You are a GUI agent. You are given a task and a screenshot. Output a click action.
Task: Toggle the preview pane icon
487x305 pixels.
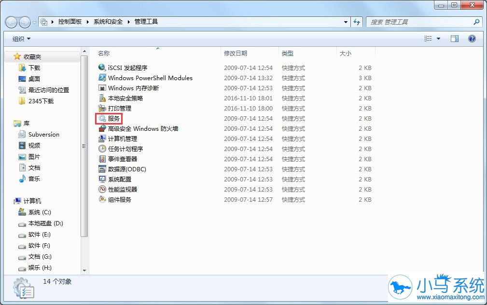pos(455,39)
